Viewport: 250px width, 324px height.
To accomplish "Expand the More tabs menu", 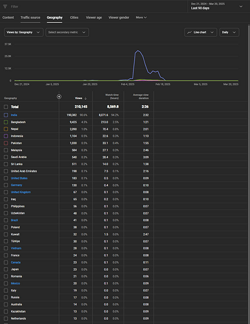I will (141, 17).
